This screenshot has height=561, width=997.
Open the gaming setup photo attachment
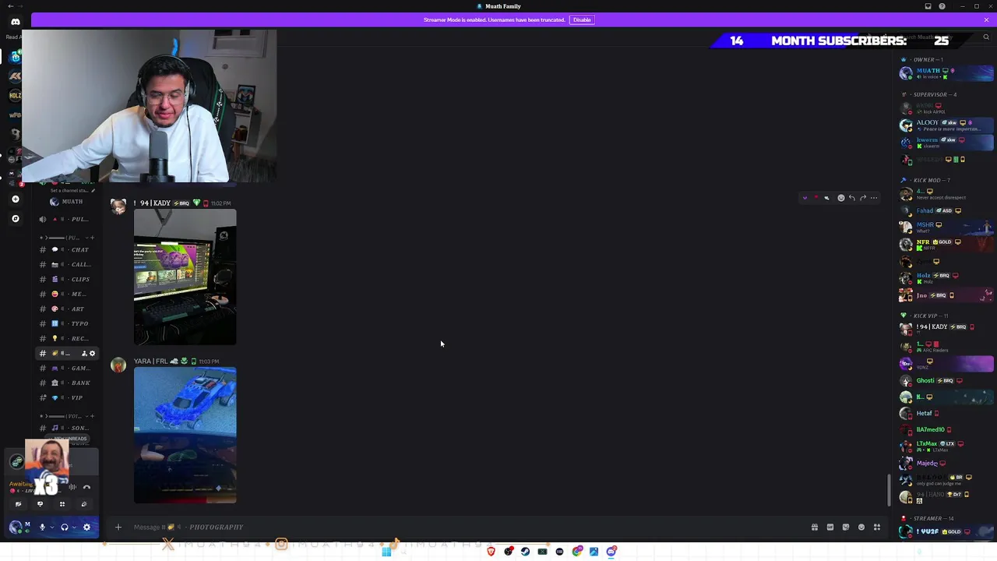point(185,277)
